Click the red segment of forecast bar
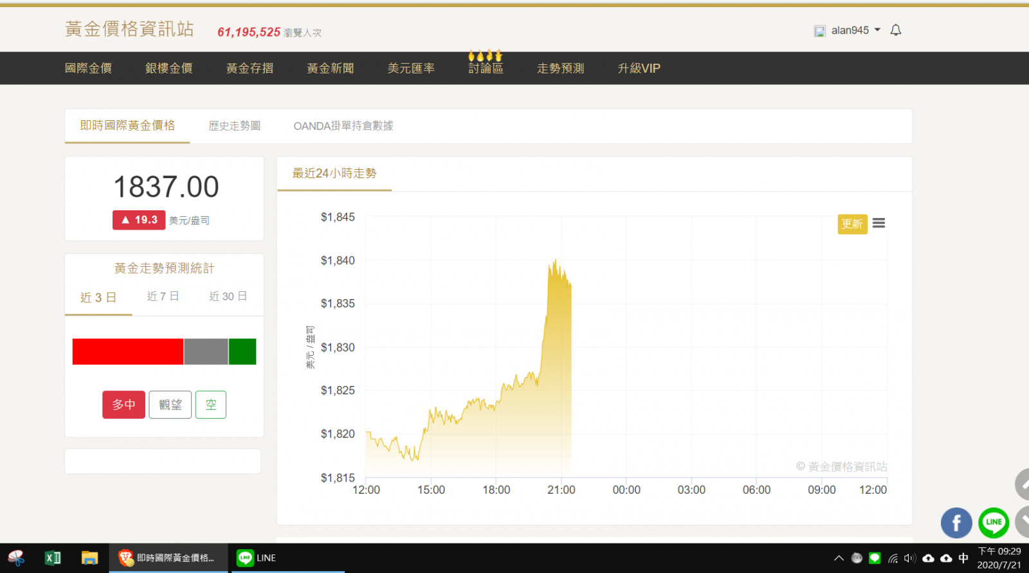 (x=127, y=352)
